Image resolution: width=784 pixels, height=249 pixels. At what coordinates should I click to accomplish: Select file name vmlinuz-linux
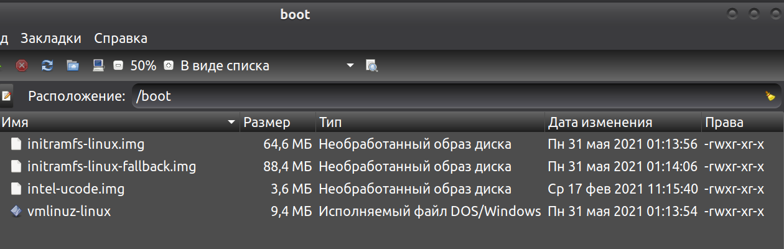coord(69,212)
